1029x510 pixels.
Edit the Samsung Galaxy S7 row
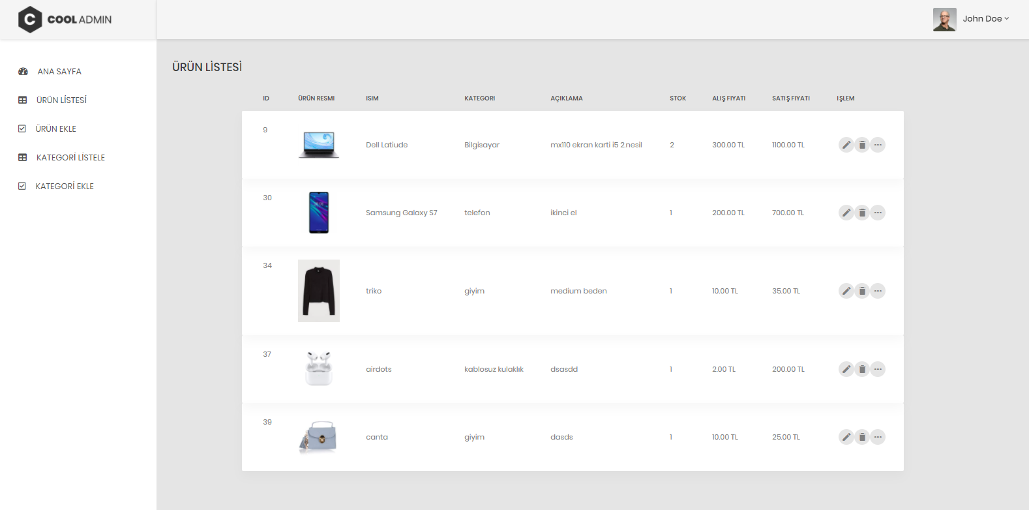tap(846, 213)
